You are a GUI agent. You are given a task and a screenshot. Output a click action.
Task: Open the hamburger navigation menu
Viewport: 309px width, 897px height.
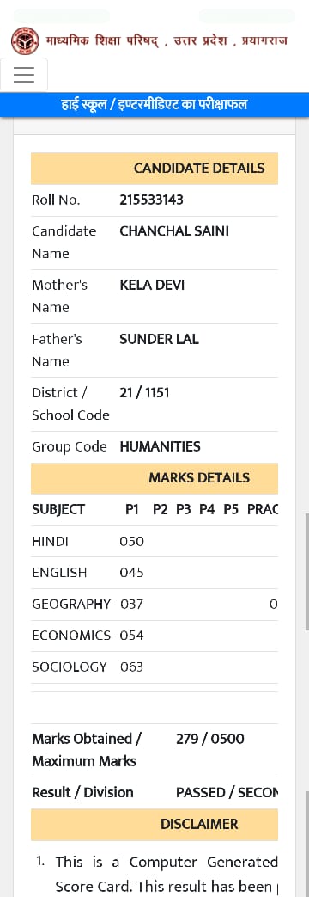click(x=24, y=75)
